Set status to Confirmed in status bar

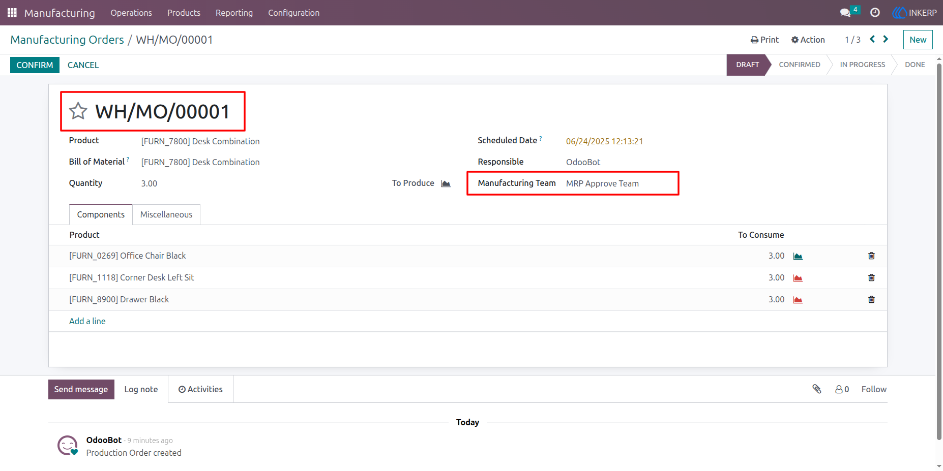pos(799,65)
